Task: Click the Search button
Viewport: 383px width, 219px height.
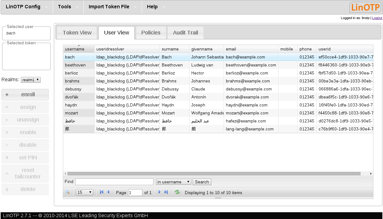Action: point(202,182)
